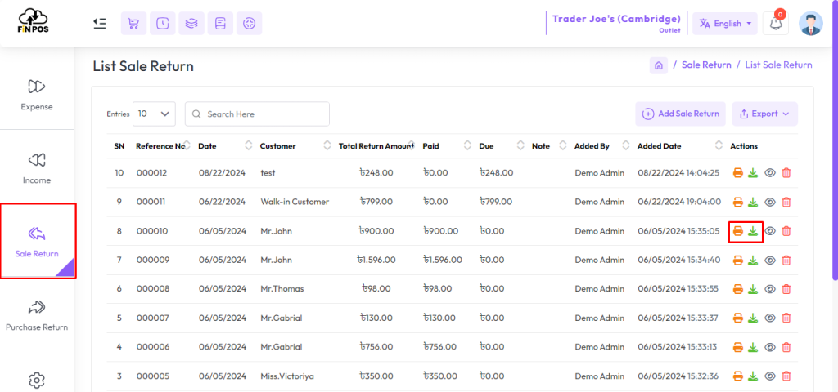Image resolution: width=838 pixels, height=392 pixels.
Task: Delete sale return 000006
Action: coord(786,347)
